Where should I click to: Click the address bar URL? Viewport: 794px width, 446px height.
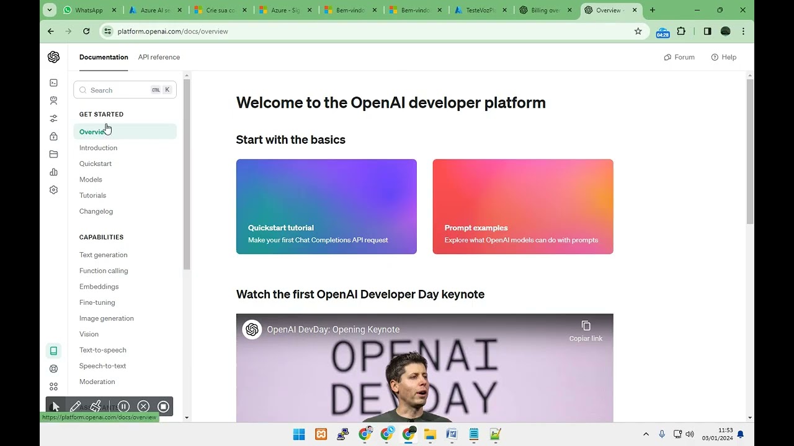pyautogui.click(x=172, y=31)
